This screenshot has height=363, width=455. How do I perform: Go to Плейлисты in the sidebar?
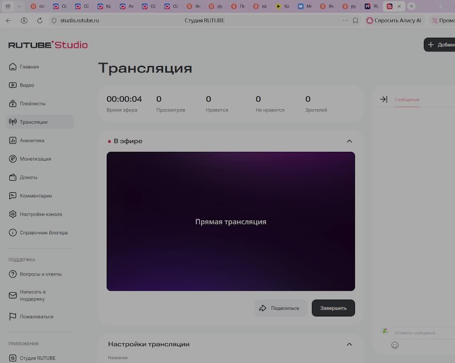coord(27,103)
